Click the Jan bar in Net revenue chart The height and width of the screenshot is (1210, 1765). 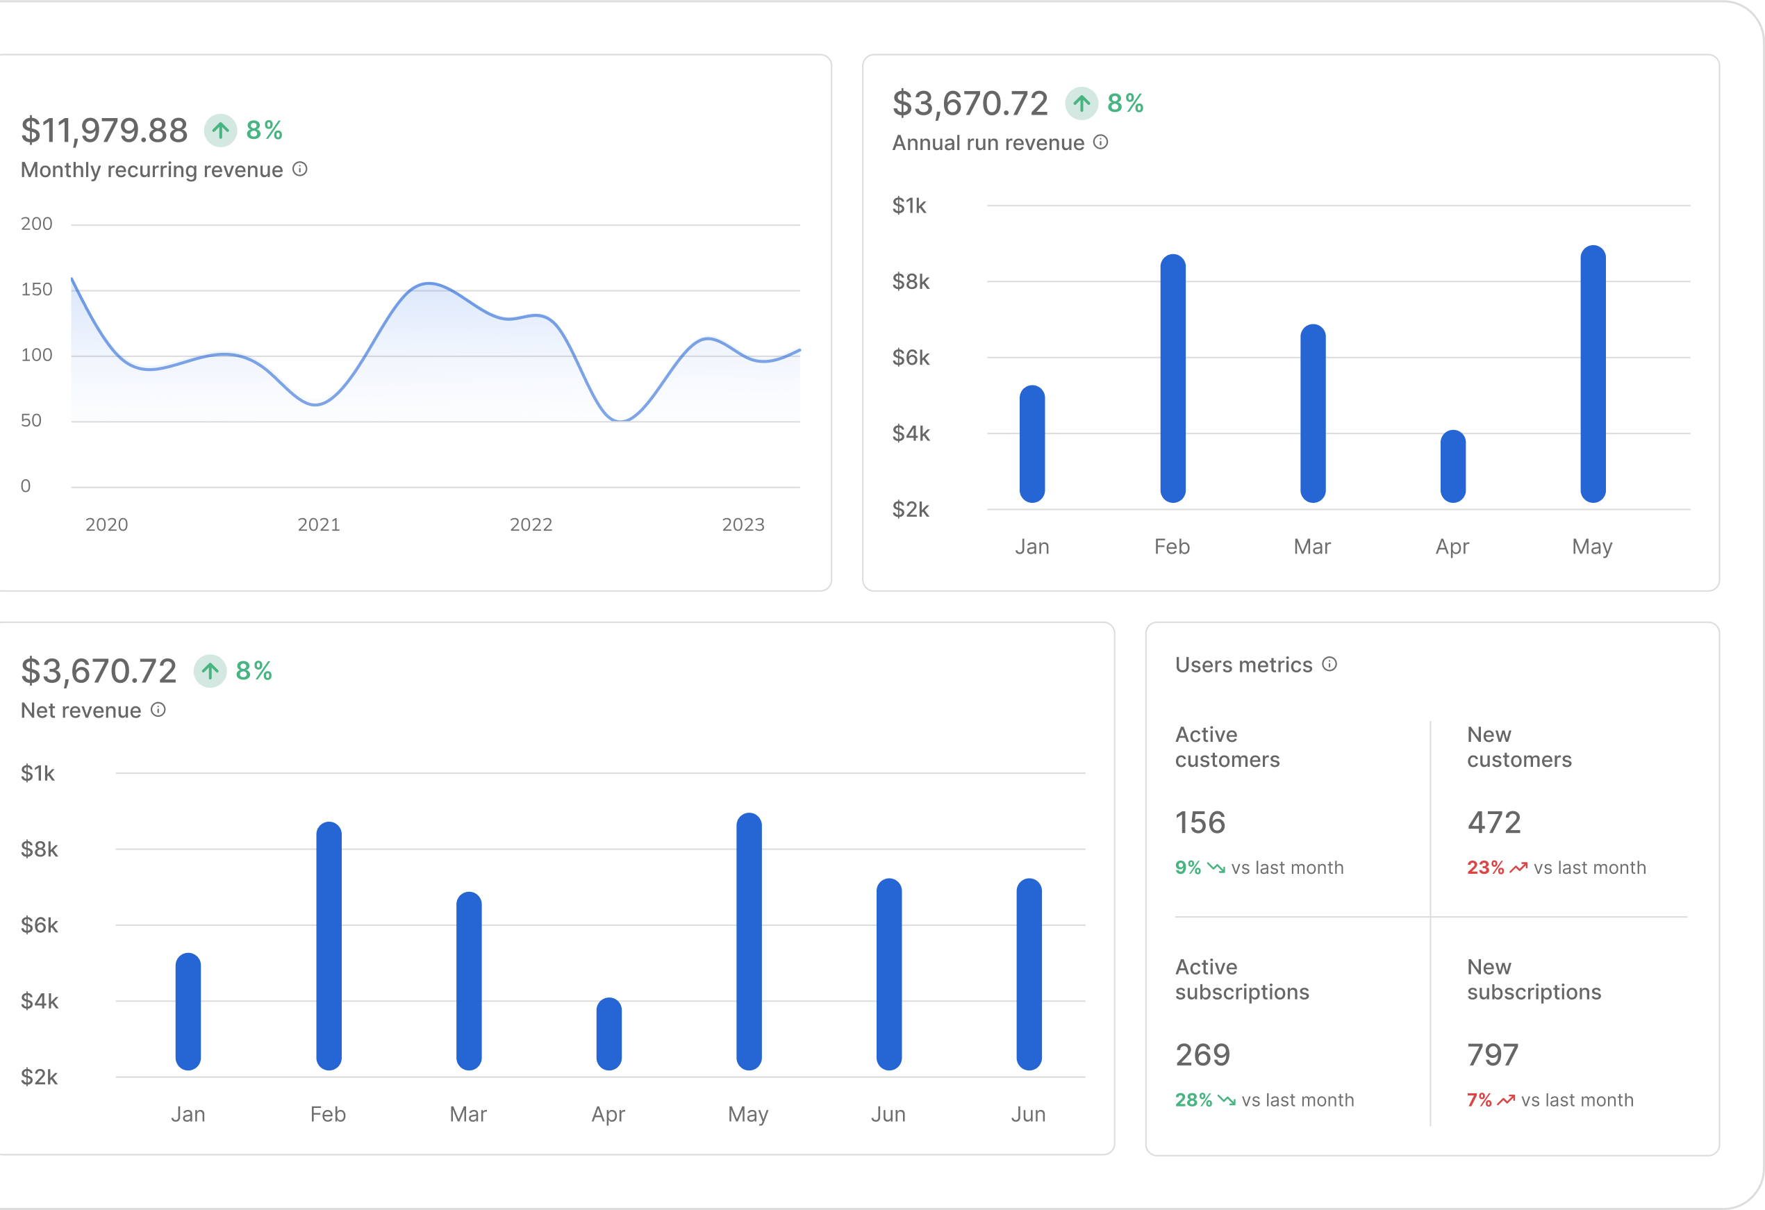(188, 1011)
